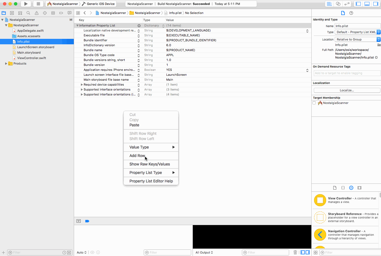This screenshot has width=381, height=256.
Task: Select AppDelegate.swift in navigator
Action: pyautogui.click(x=30, y=31)
